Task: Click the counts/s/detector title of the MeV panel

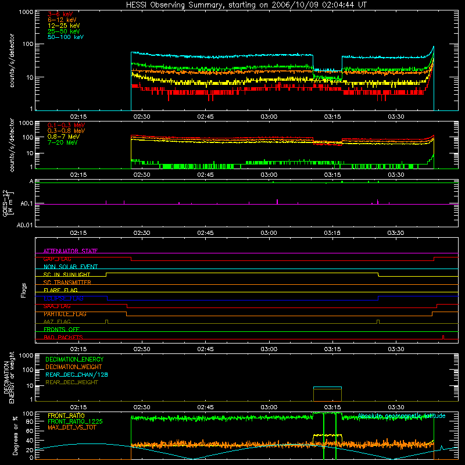Action: click(12, 145)
